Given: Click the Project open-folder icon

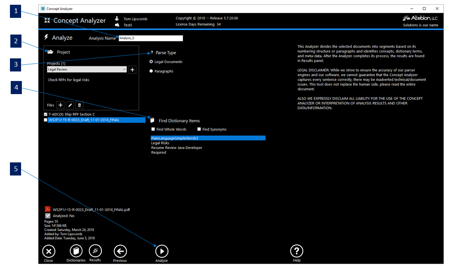Looking at the screenshot, I should click(x=51, y=52).
